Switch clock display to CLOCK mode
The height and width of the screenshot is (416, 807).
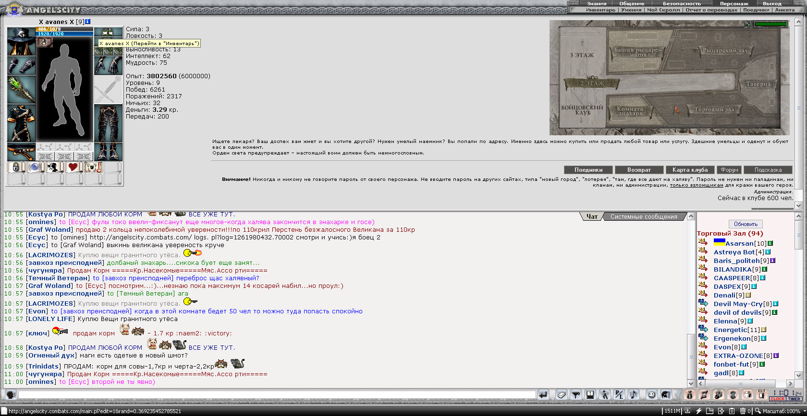pos(777,399)
